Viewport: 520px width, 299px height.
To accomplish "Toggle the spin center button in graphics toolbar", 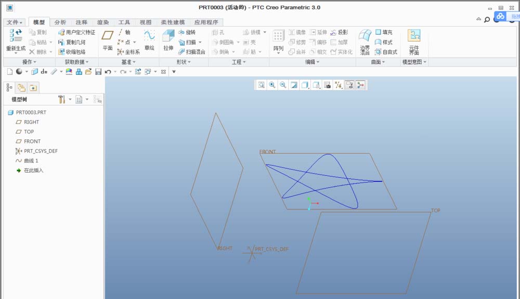I will point(360,85).
